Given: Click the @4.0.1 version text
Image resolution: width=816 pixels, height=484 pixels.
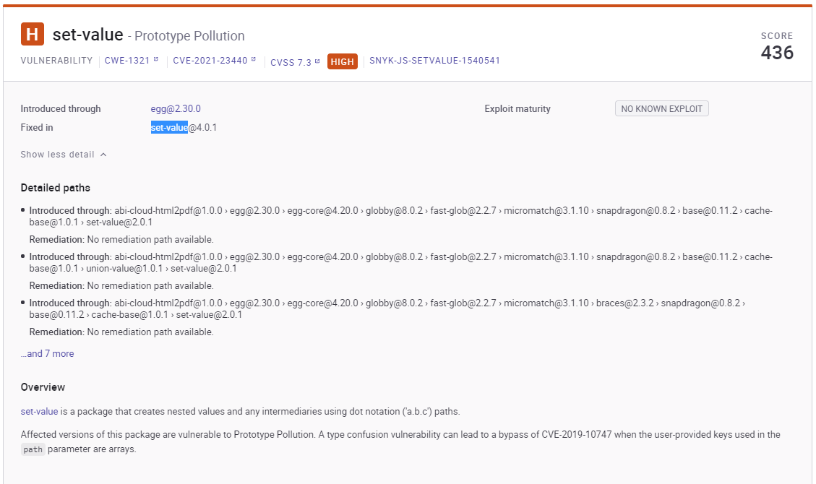Looking at the screenshot, I should [x=202, y=127].
